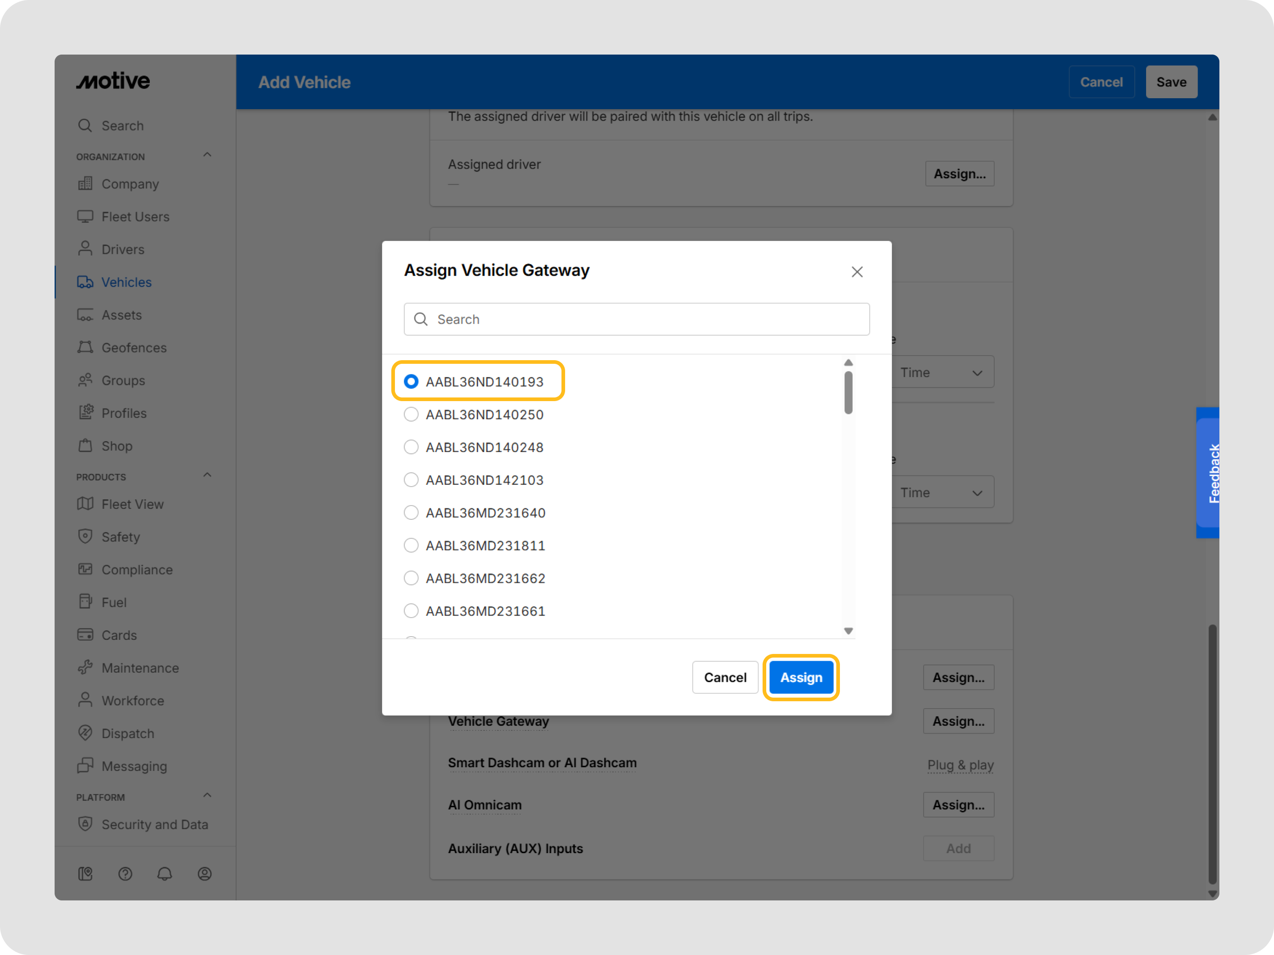Viewport: 1274px width, 955px height.
Task: Click the Maintenance wrench icon in sidebar
Action: [85, 668]
